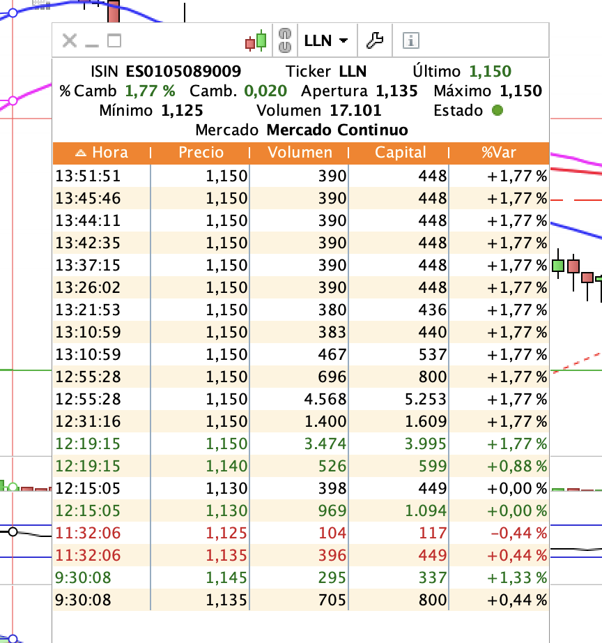Sort by the Volumen column header

tap(300, 153)
